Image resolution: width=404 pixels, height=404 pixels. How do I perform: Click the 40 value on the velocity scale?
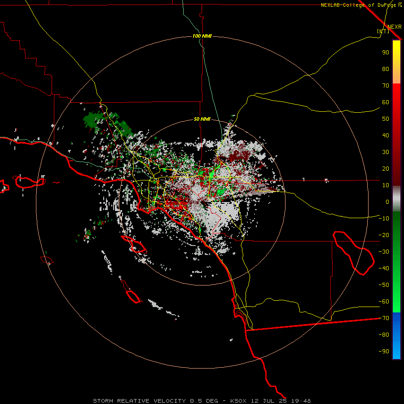(386, 135)
